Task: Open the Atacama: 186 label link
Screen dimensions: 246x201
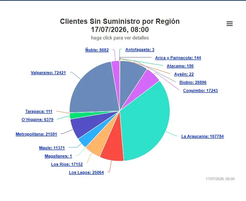Action: (180, 66)
